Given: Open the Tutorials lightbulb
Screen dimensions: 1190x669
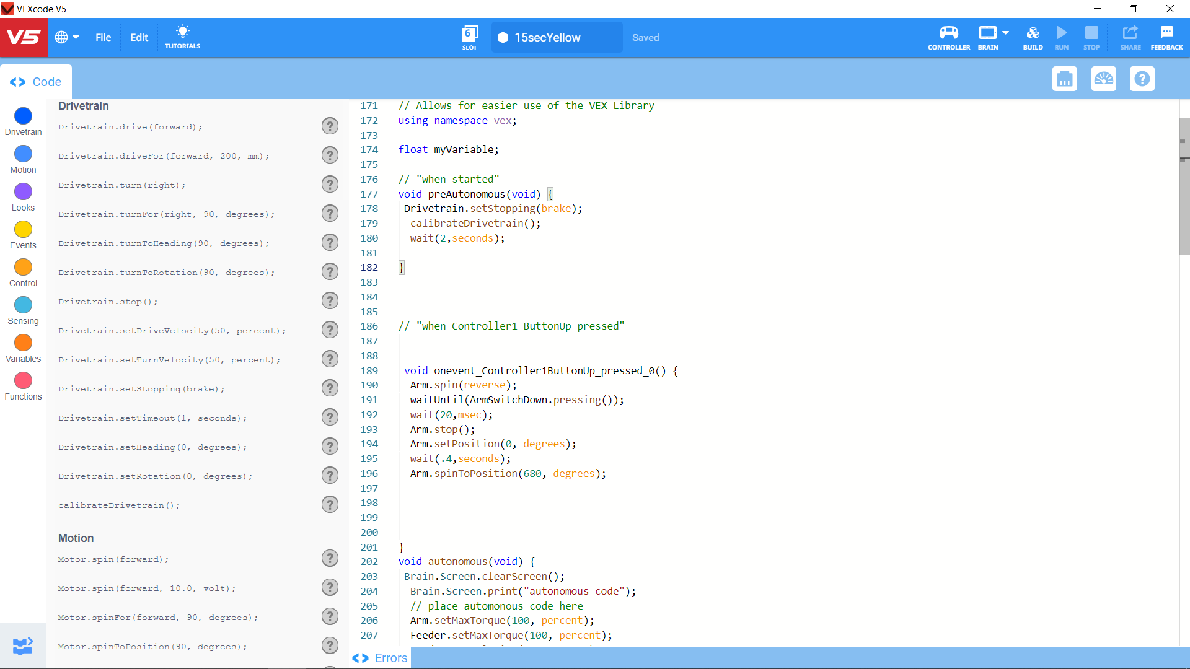Looking at the screenshot, I should pyautogui.click(x=182, y=37).
